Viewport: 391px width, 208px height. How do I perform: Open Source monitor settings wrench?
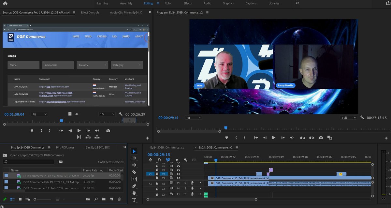point(121,114)
